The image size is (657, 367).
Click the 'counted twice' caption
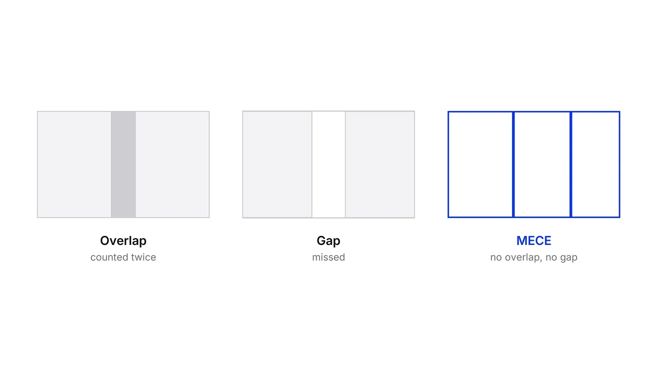(x=123, y=257)
